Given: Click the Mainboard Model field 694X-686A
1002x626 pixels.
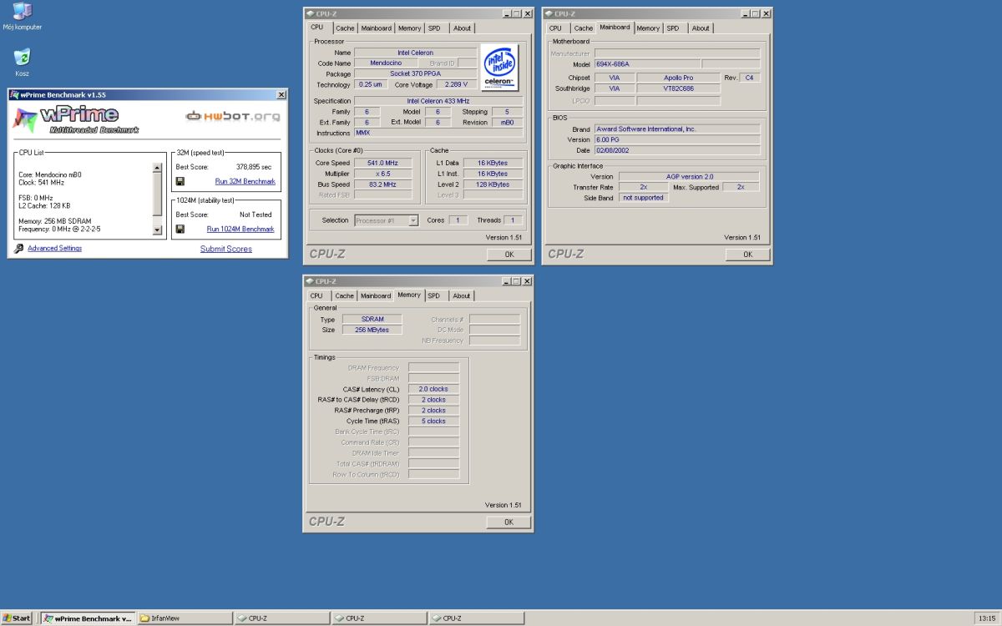Looking at the screenshot, I should coord(646,63).
